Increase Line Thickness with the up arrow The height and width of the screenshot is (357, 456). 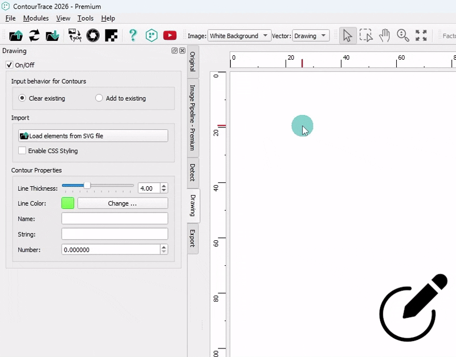click(164, 186)
